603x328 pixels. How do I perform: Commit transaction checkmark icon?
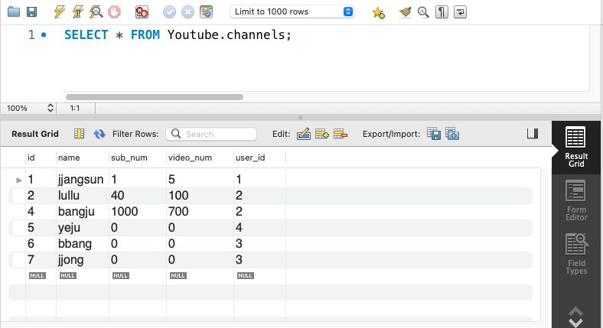[x=169, y=12]
